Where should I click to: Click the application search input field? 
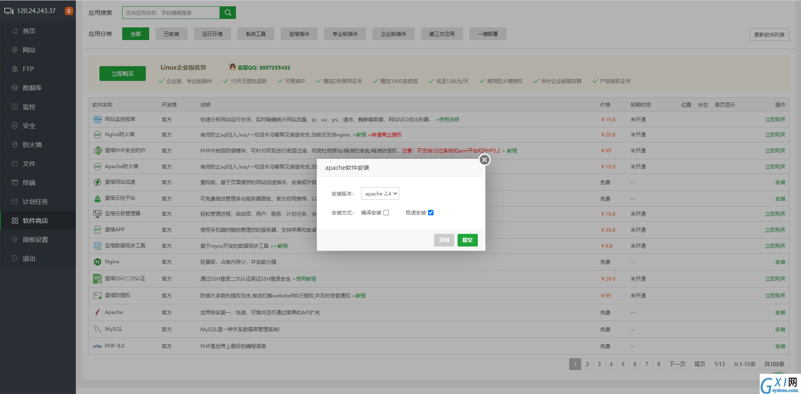click(x=171, y=13)
